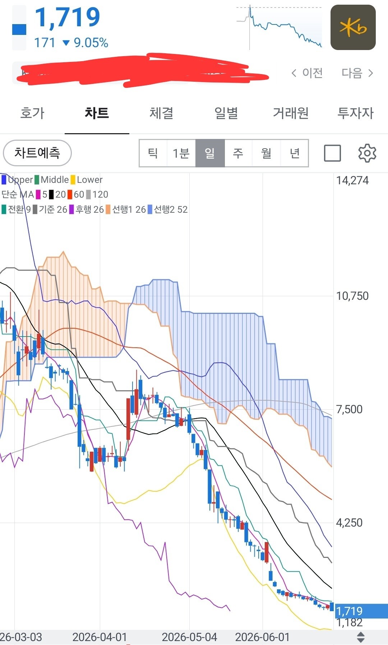Switch to the 투자자 tab
This screenshot has width=388, height=645.
pos(356,113)
